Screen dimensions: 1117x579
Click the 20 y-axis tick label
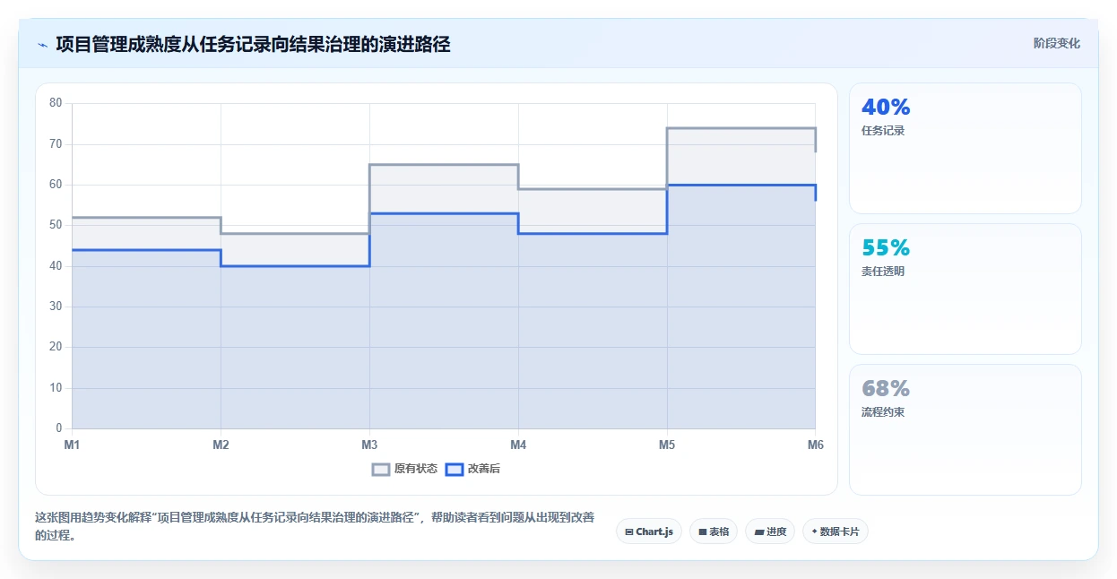click(x=56, y=347)
